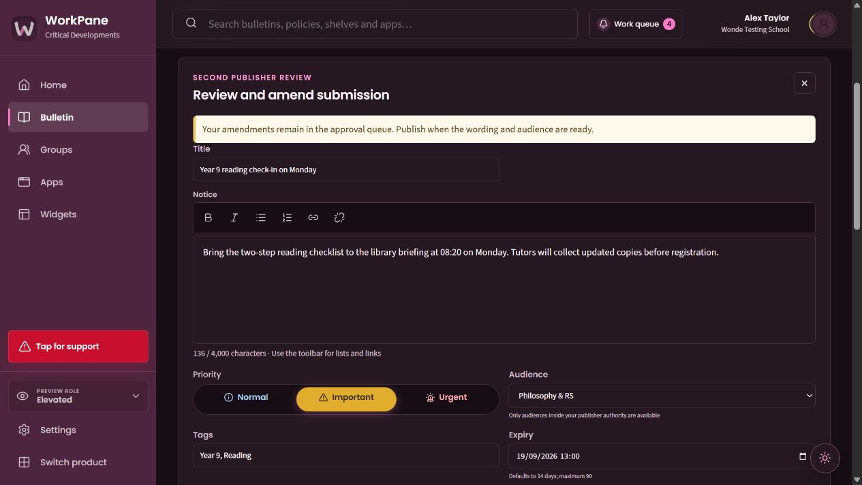Go to Home in the sidebar
The image size is (862, 485).
[78, 85]
